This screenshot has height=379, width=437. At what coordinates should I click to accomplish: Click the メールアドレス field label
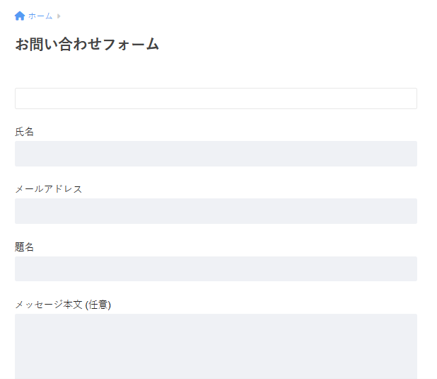pos(49,189)
